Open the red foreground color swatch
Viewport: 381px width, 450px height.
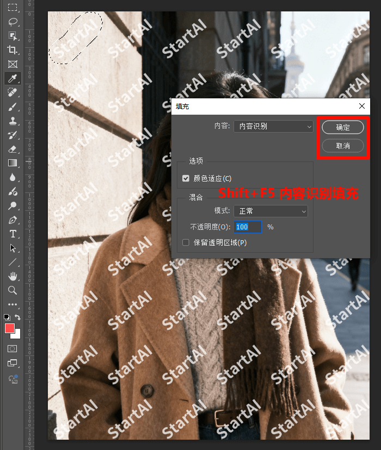[x=10, y=328]
